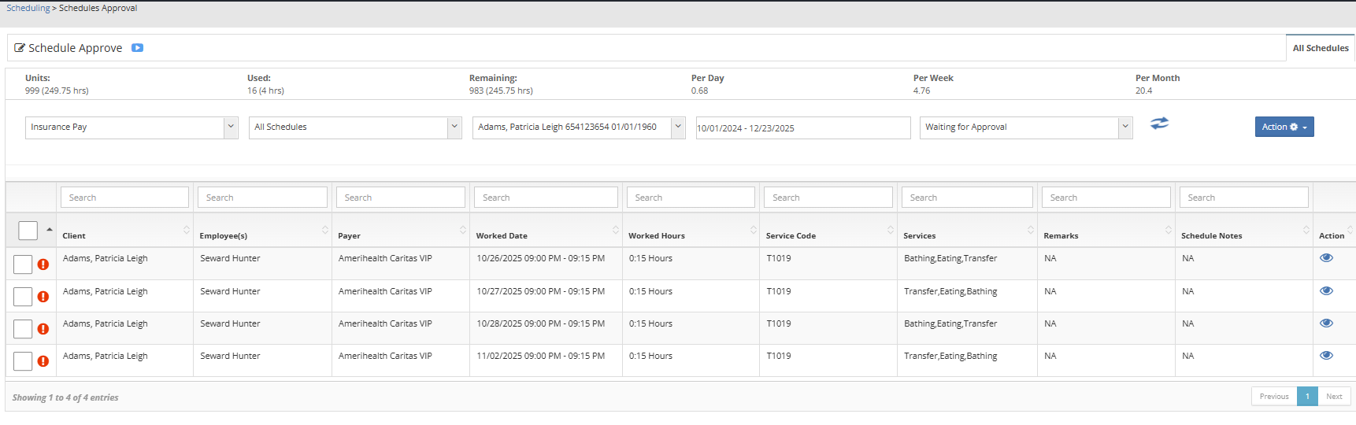This screenshot has height=425, width=1356.
Task: Open the Action button menu
Action: click(x=1284, y=127)
